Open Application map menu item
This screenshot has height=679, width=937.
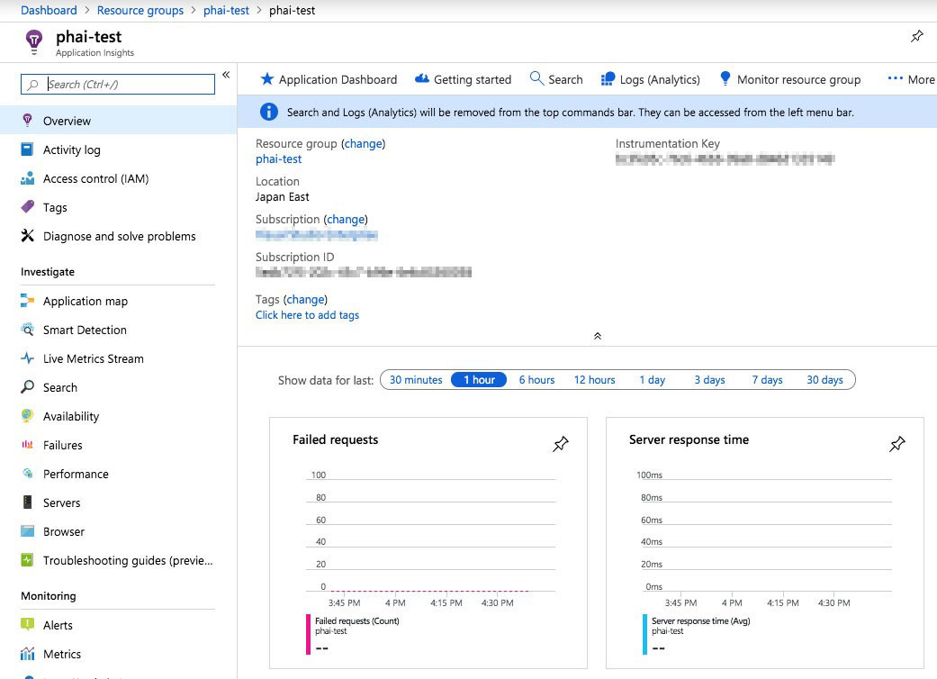118,301
